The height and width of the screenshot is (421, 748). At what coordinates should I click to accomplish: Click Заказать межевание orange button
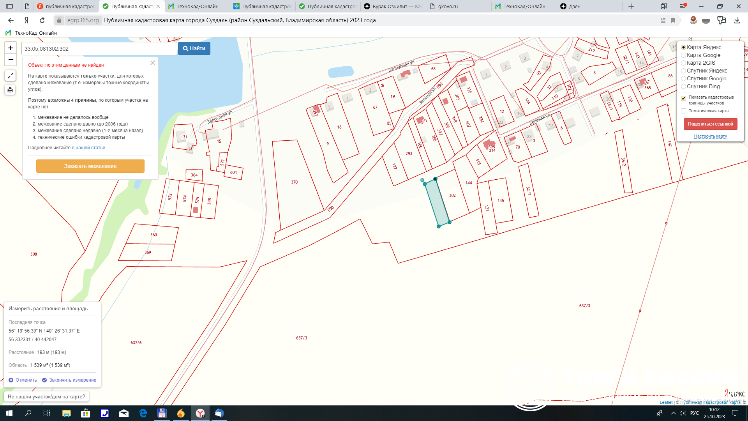click(x=90, y=166)
